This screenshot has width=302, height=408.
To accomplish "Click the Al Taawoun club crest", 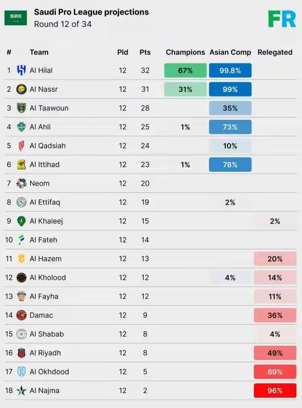I will (x=21, y=108).
